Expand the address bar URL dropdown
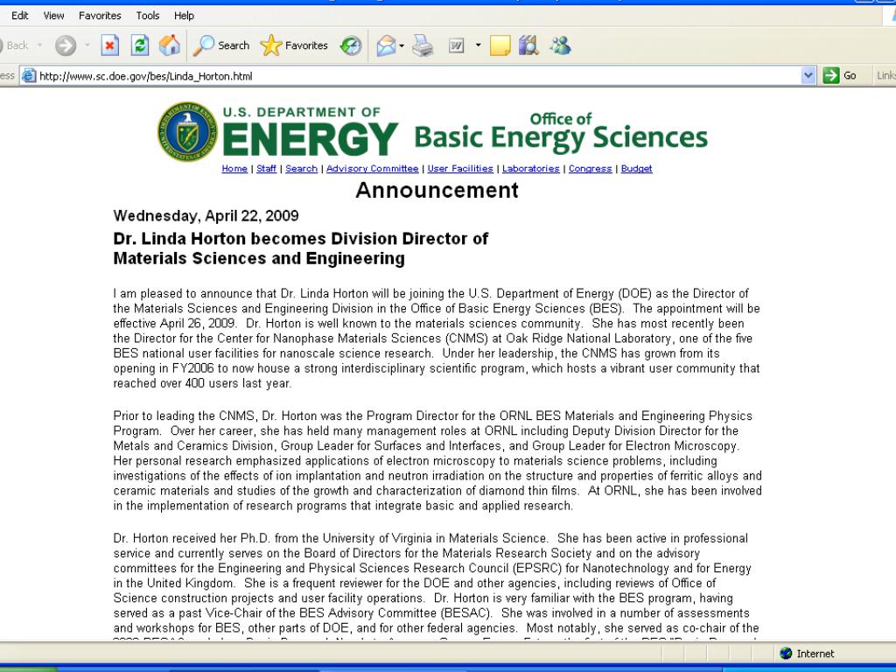The height and width of the screenshot is (672, 896). click(808, 75)
